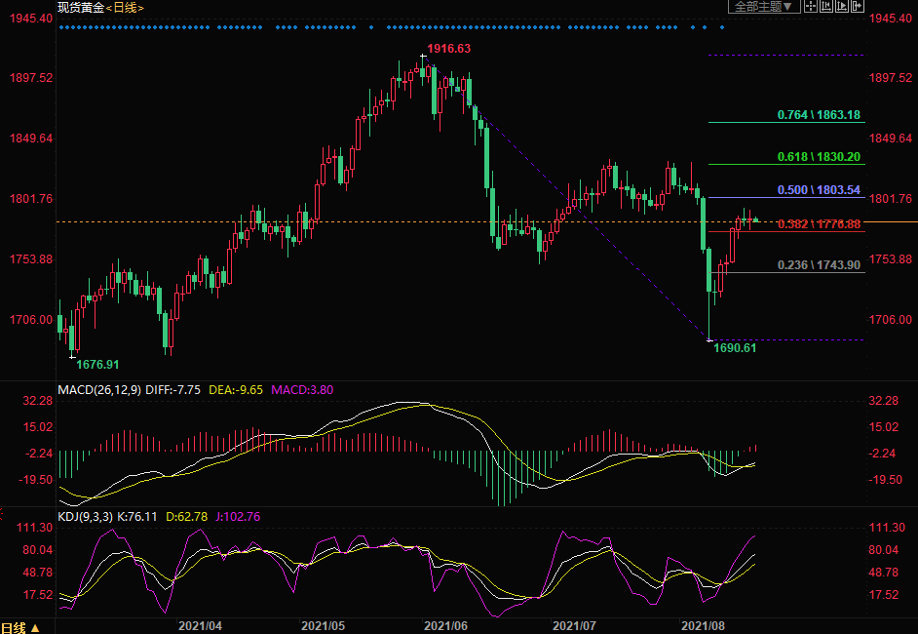Viewport: 918px width, 634px height.
Task: Select the 0.382 \ 1776.88 Fibonacci level
Action: point(819,223)
